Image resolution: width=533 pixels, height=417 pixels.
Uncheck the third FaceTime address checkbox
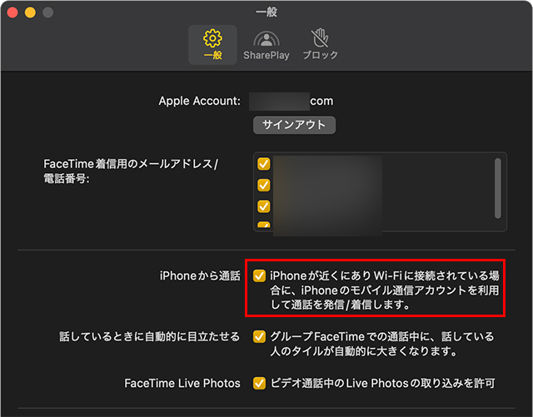pos(264,206)
